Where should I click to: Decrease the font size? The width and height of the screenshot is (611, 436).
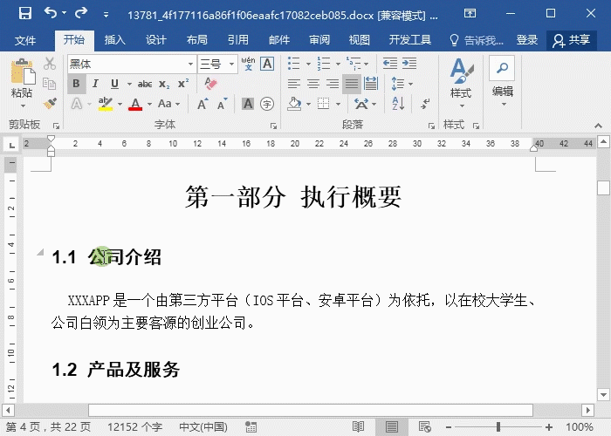coord(222,104)
